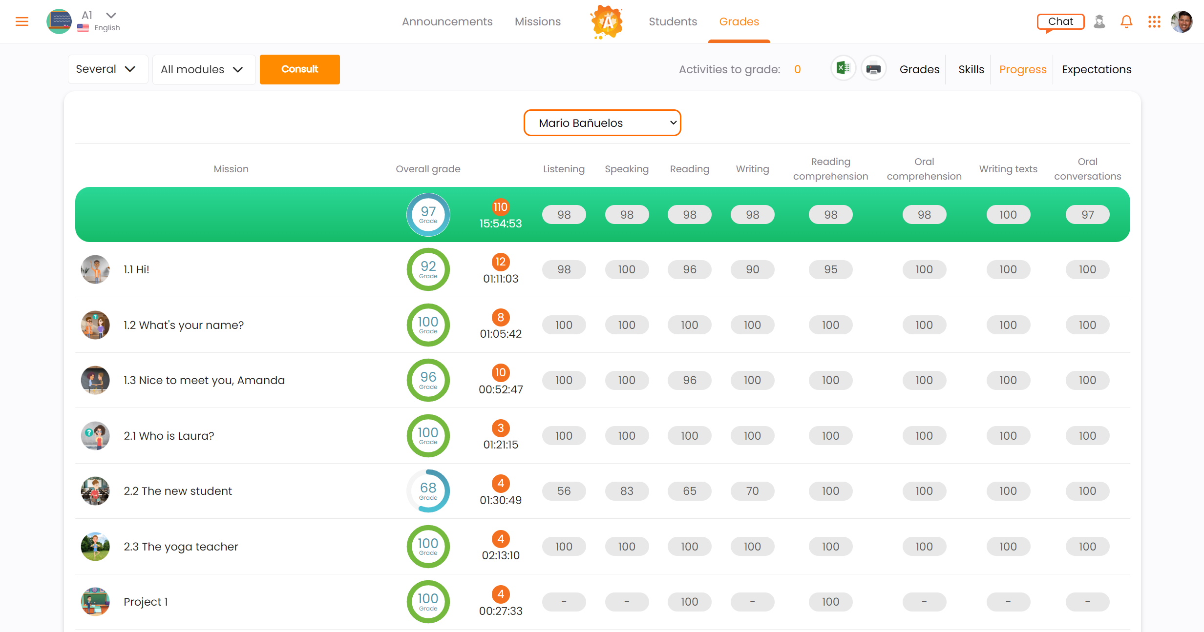Click the Excel export icon
This screenshot has width=1204, height=632.
click(x=843, y=69)
